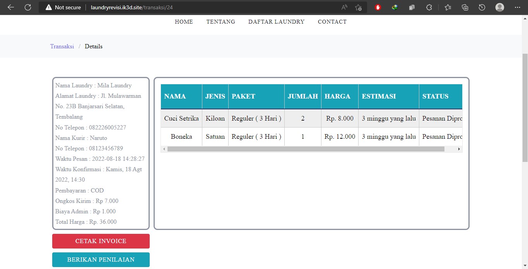Open the CONTACT navigation item
The image size is (528, 269).
332,22
